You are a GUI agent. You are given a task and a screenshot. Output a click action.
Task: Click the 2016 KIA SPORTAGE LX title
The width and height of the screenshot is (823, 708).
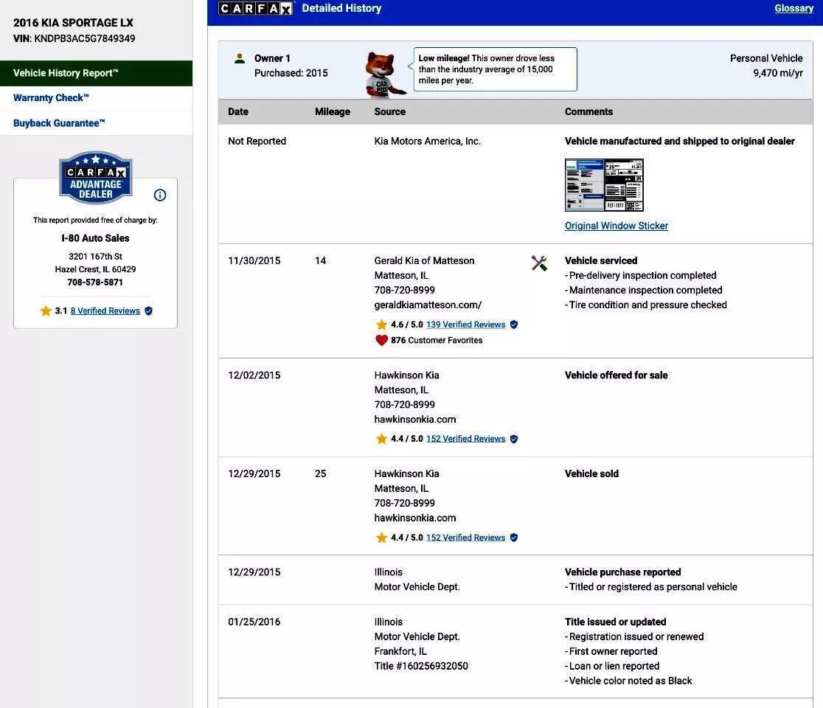(x=73, y=23)
